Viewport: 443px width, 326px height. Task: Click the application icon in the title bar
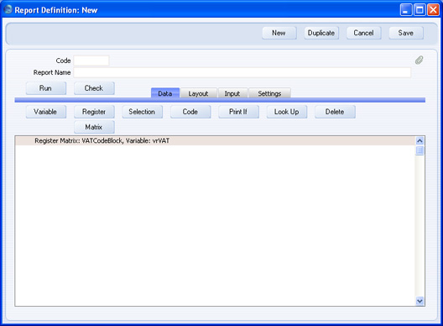point(8,9)
